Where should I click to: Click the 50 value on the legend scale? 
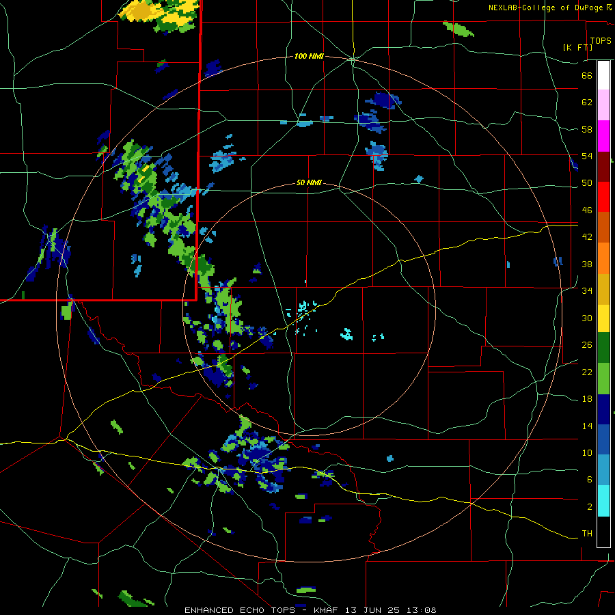click(x=587, y=182)
